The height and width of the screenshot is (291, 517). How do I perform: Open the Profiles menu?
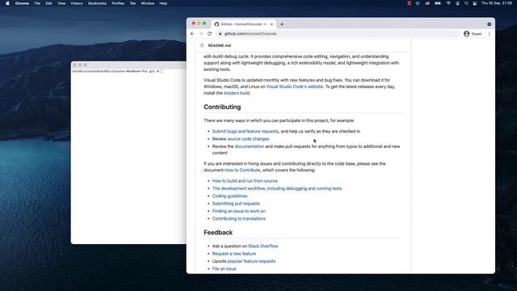pos(118,3)
